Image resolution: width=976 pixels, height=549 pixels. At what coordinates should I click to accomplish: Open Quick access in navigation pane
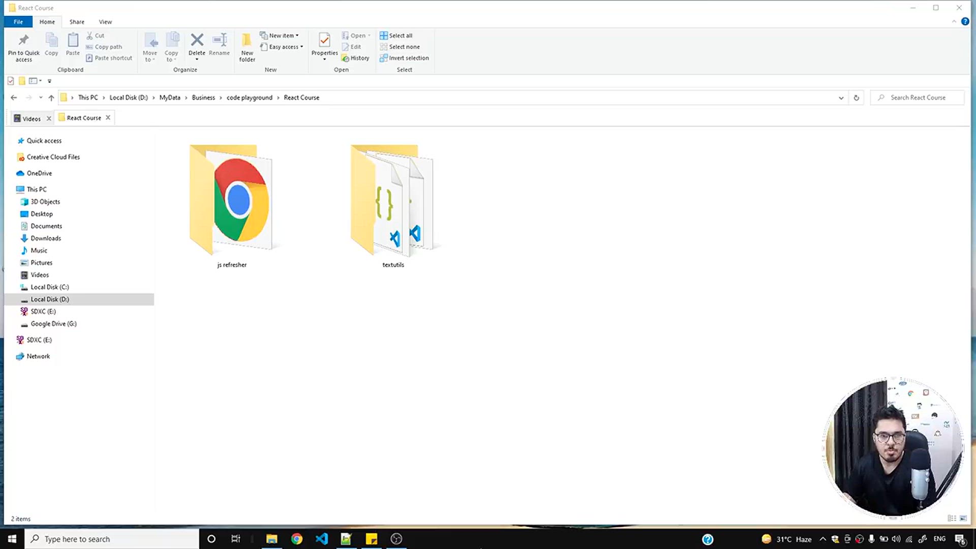point(44,141)
